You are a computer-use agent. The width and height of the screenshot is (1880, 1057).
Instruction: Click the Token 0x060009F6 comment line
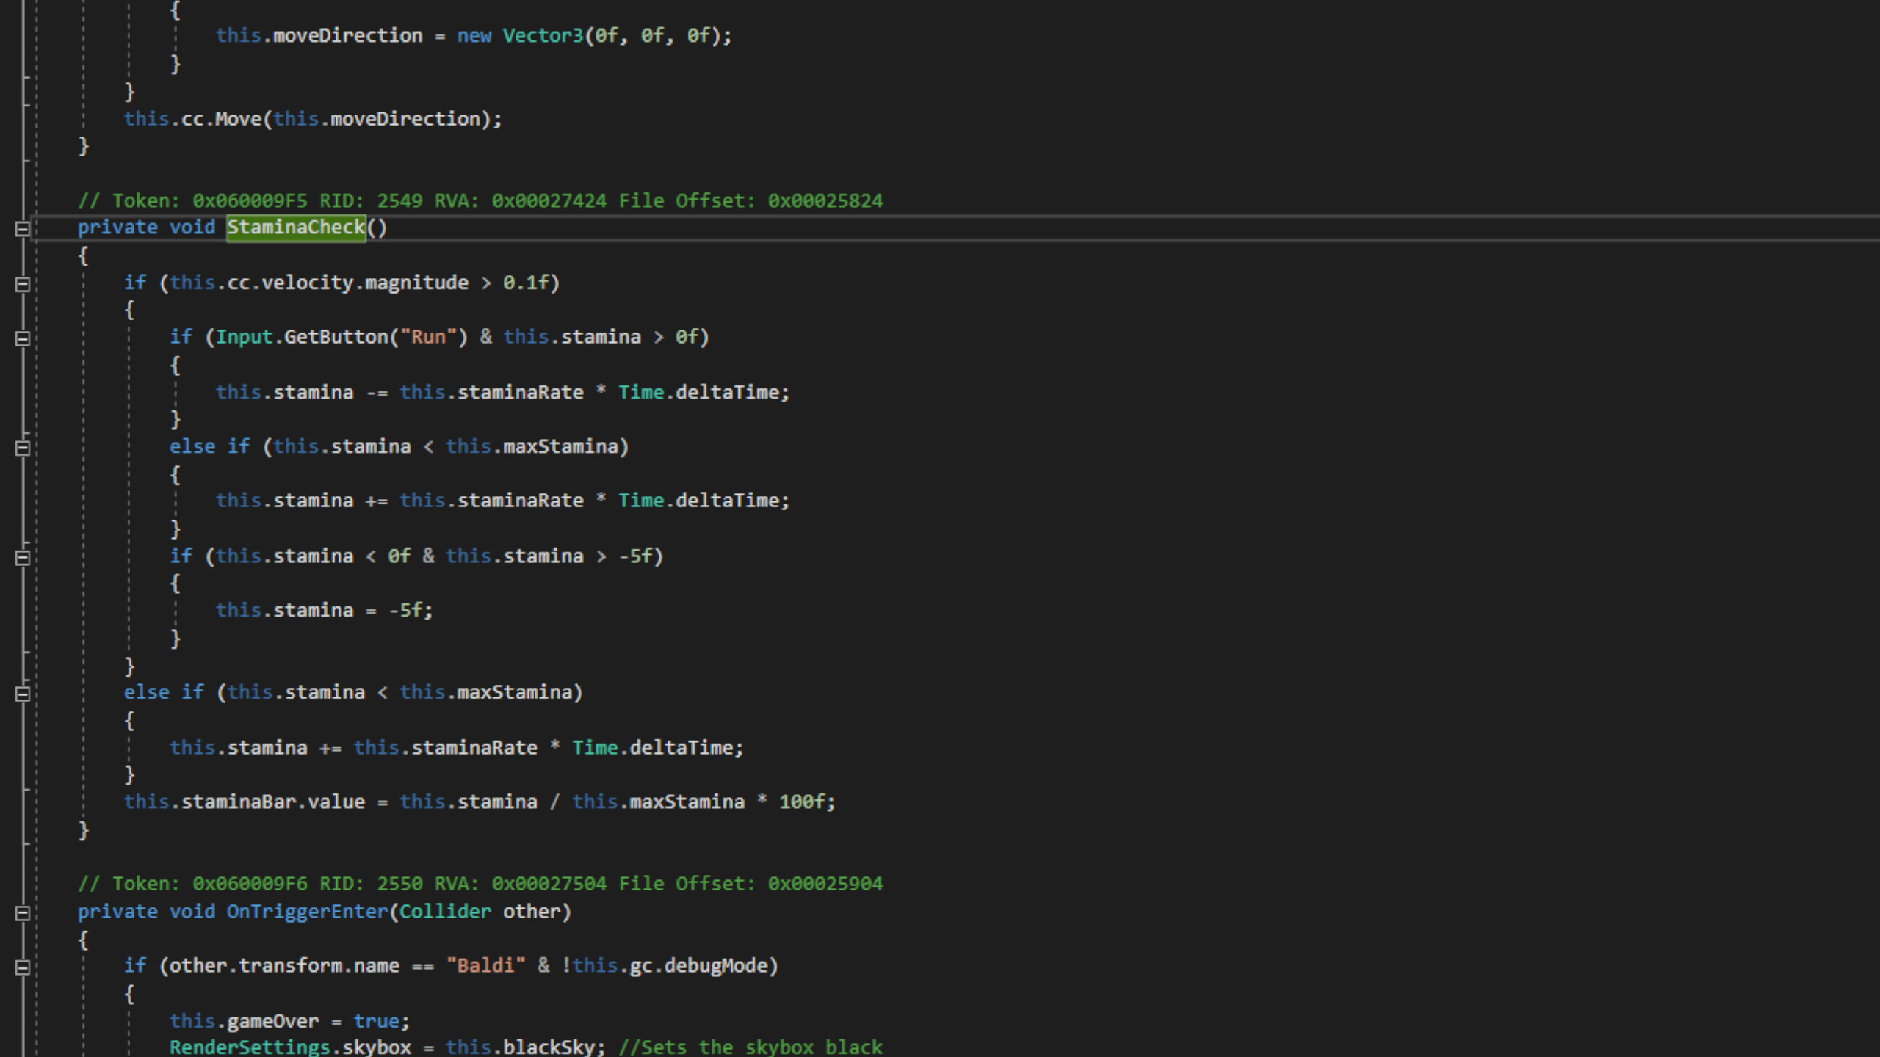480,884
